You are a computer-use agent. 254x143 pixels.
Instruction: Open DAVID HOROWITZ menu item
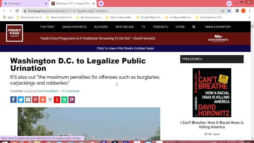(74, 27)
